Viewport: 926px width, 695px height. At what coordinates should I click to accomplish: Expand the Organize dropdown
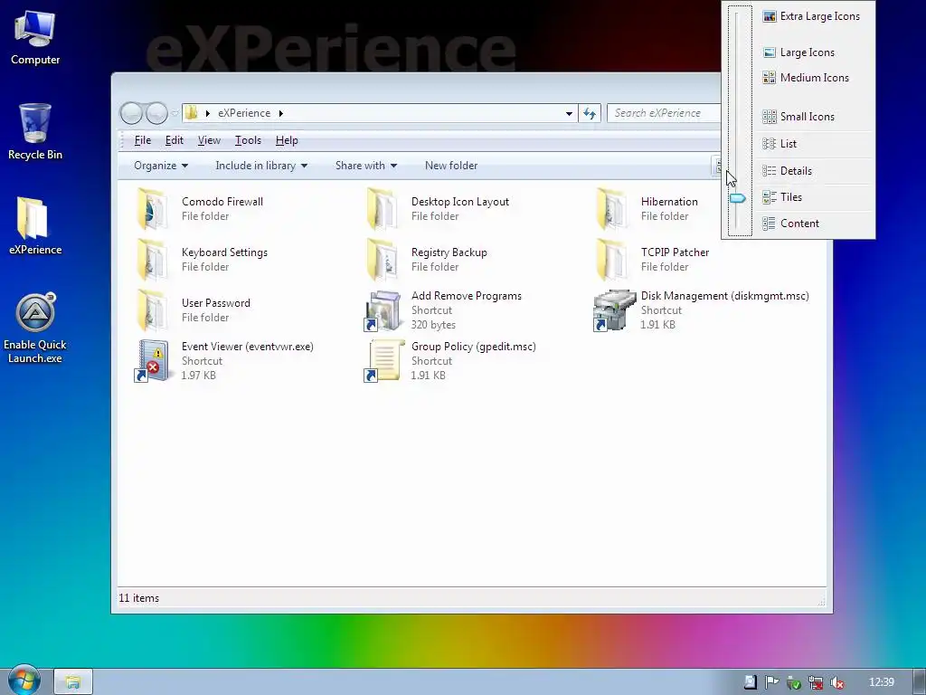click(161, 166)
